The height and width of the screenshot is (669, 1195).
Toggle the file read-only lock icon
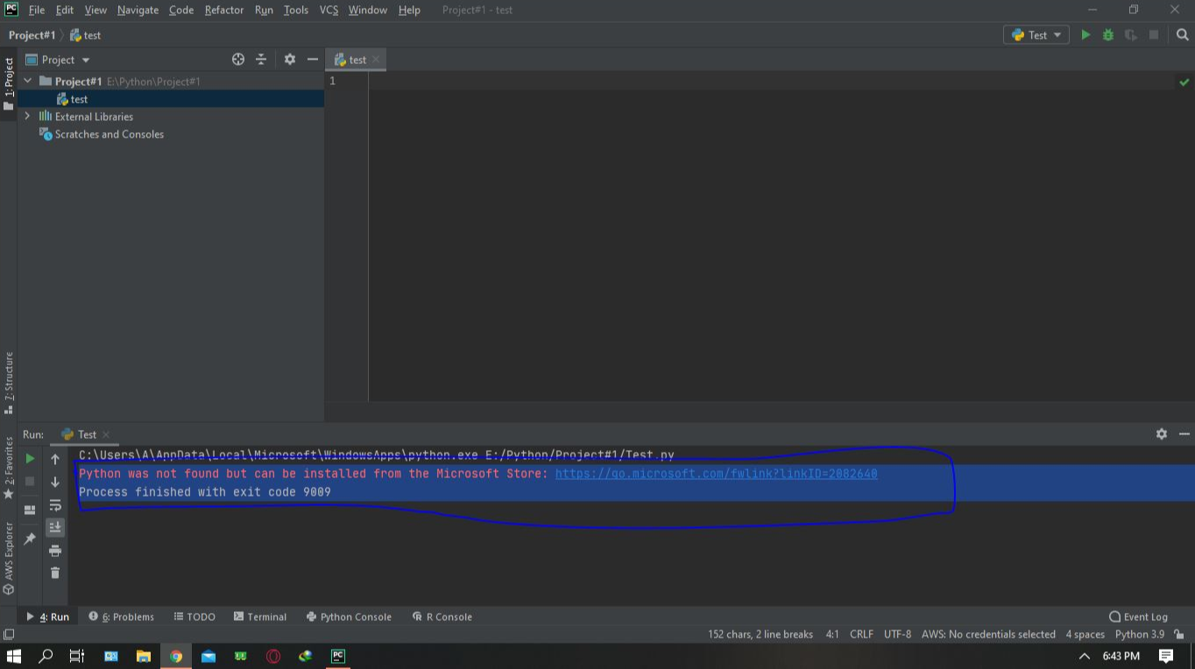(1179, 634)
